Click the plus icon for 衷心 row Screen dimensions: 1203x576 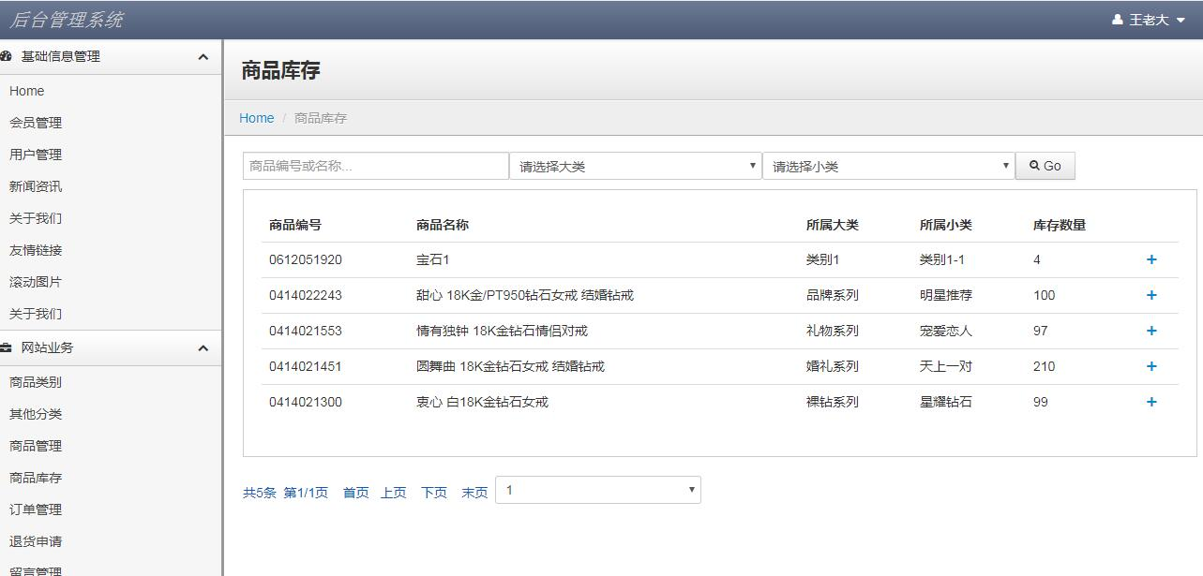[1151, 402]
